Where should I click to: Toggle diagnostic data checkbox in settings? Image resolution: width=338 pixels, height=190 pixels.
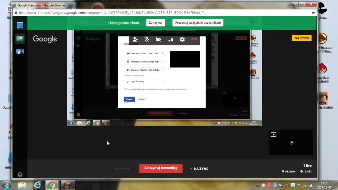point(125,89)
